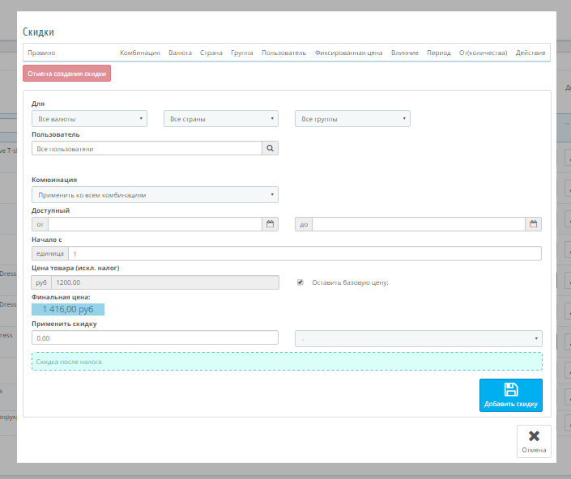
Task: Click the 'Фиксированная цена' column header
Action: [x=348, y=53]
